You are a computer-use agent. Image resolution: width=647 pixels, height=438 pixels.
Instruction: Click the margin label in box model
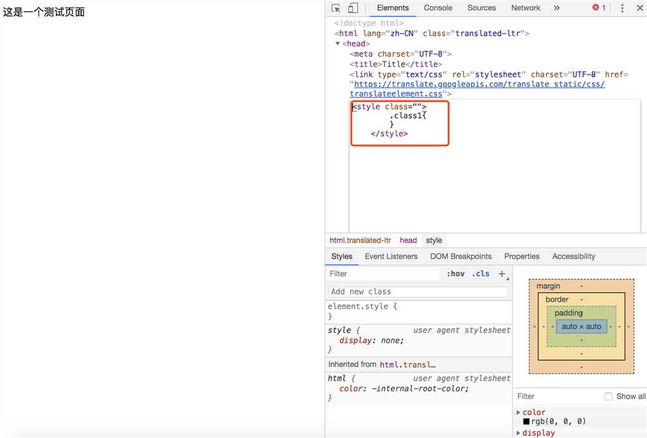click(x=548, y=286)
